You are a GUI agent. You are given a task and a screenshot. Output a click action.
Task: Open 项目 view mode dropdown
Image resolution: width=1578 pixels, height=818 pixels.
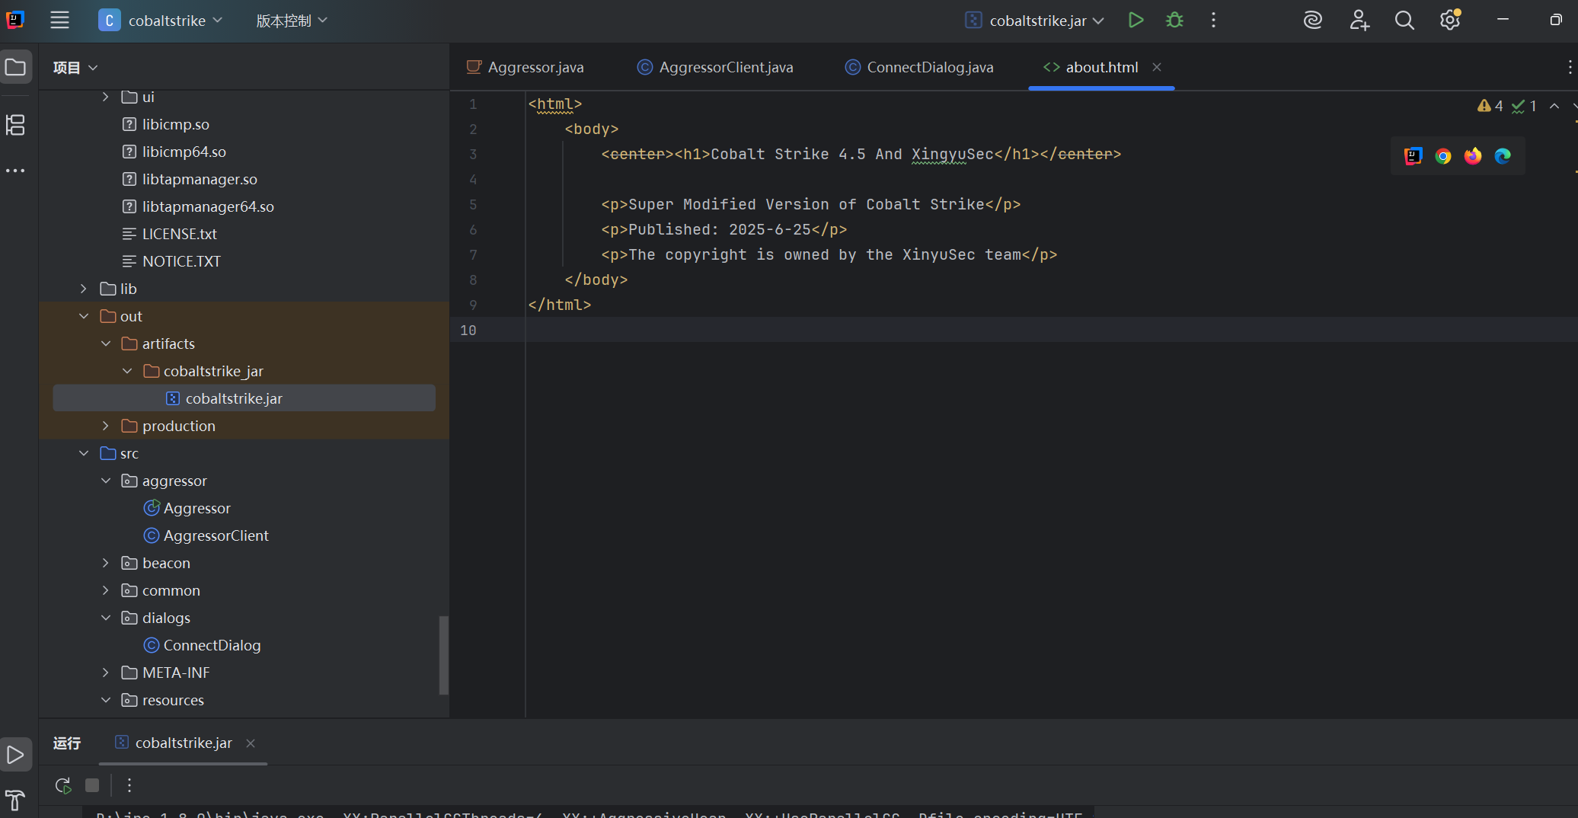[75, 67]
